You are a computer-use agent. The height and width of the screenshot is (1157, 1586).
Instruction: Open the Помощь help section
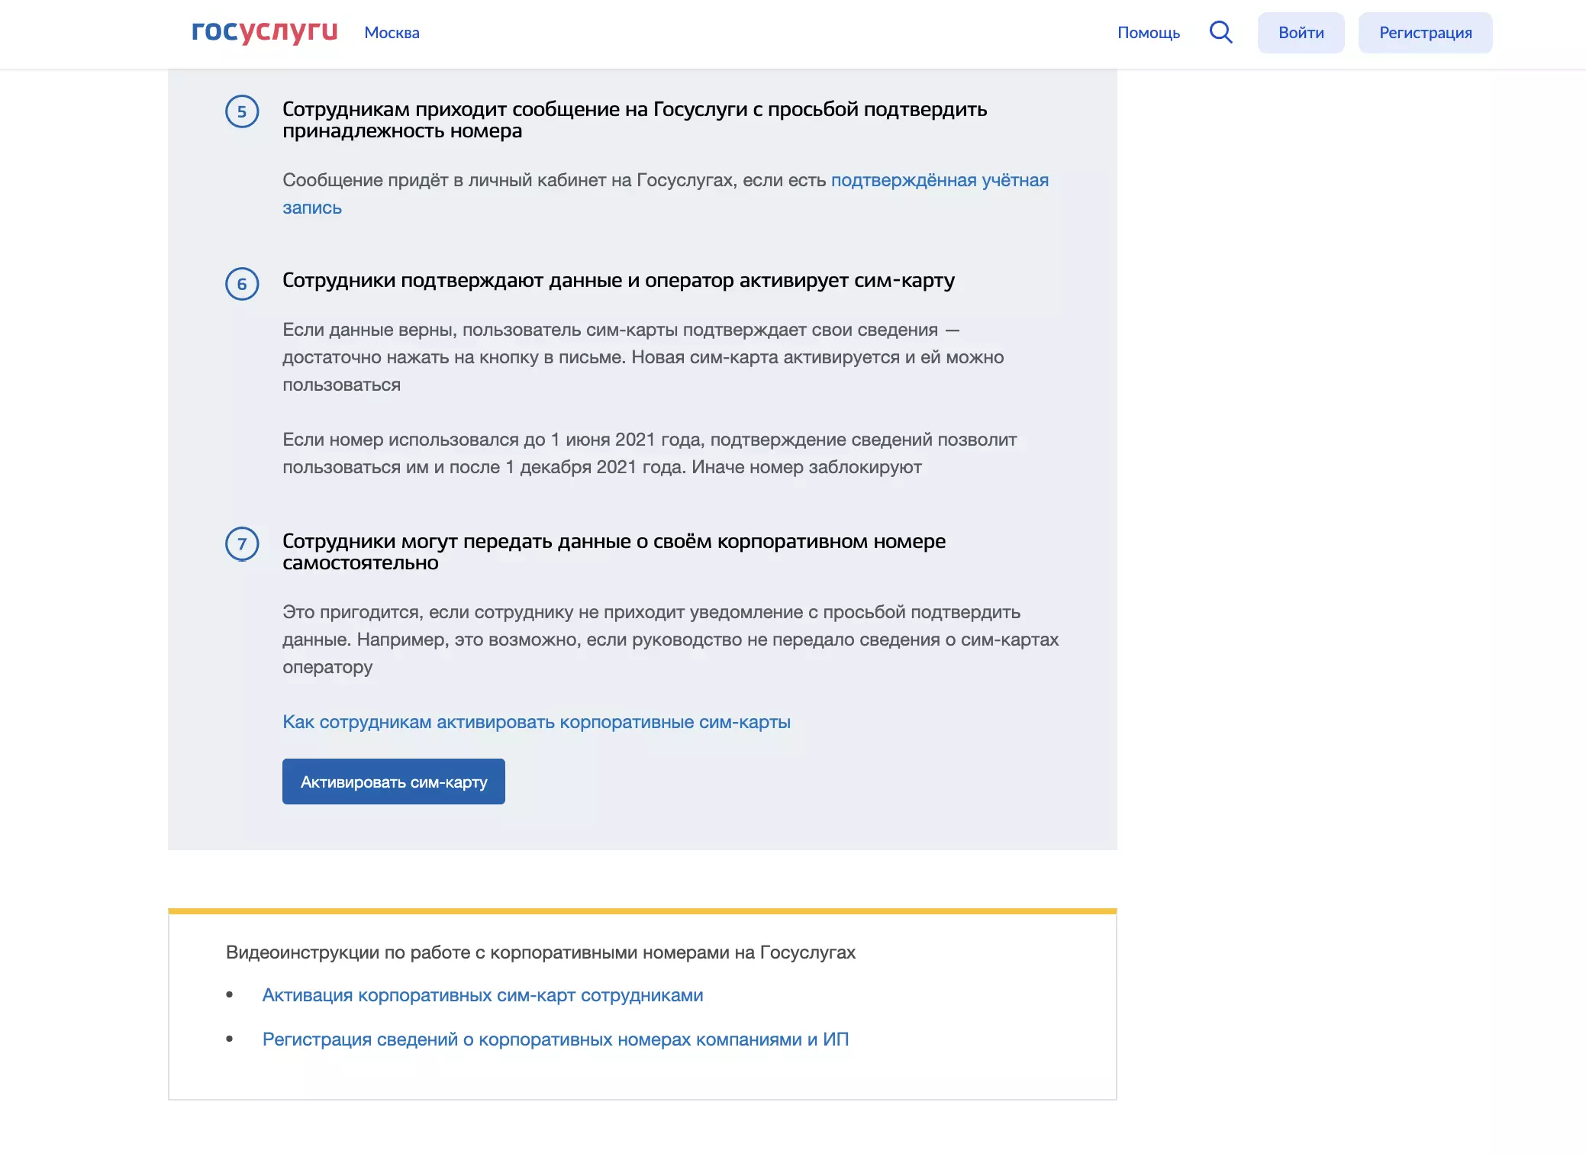pyautogui.click(x=1148, y=33)
